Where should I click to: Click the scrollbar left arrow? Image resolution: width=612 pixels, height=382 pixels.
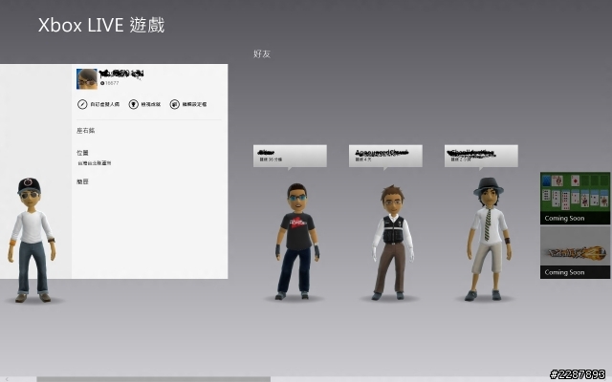(x=7, y=379)
